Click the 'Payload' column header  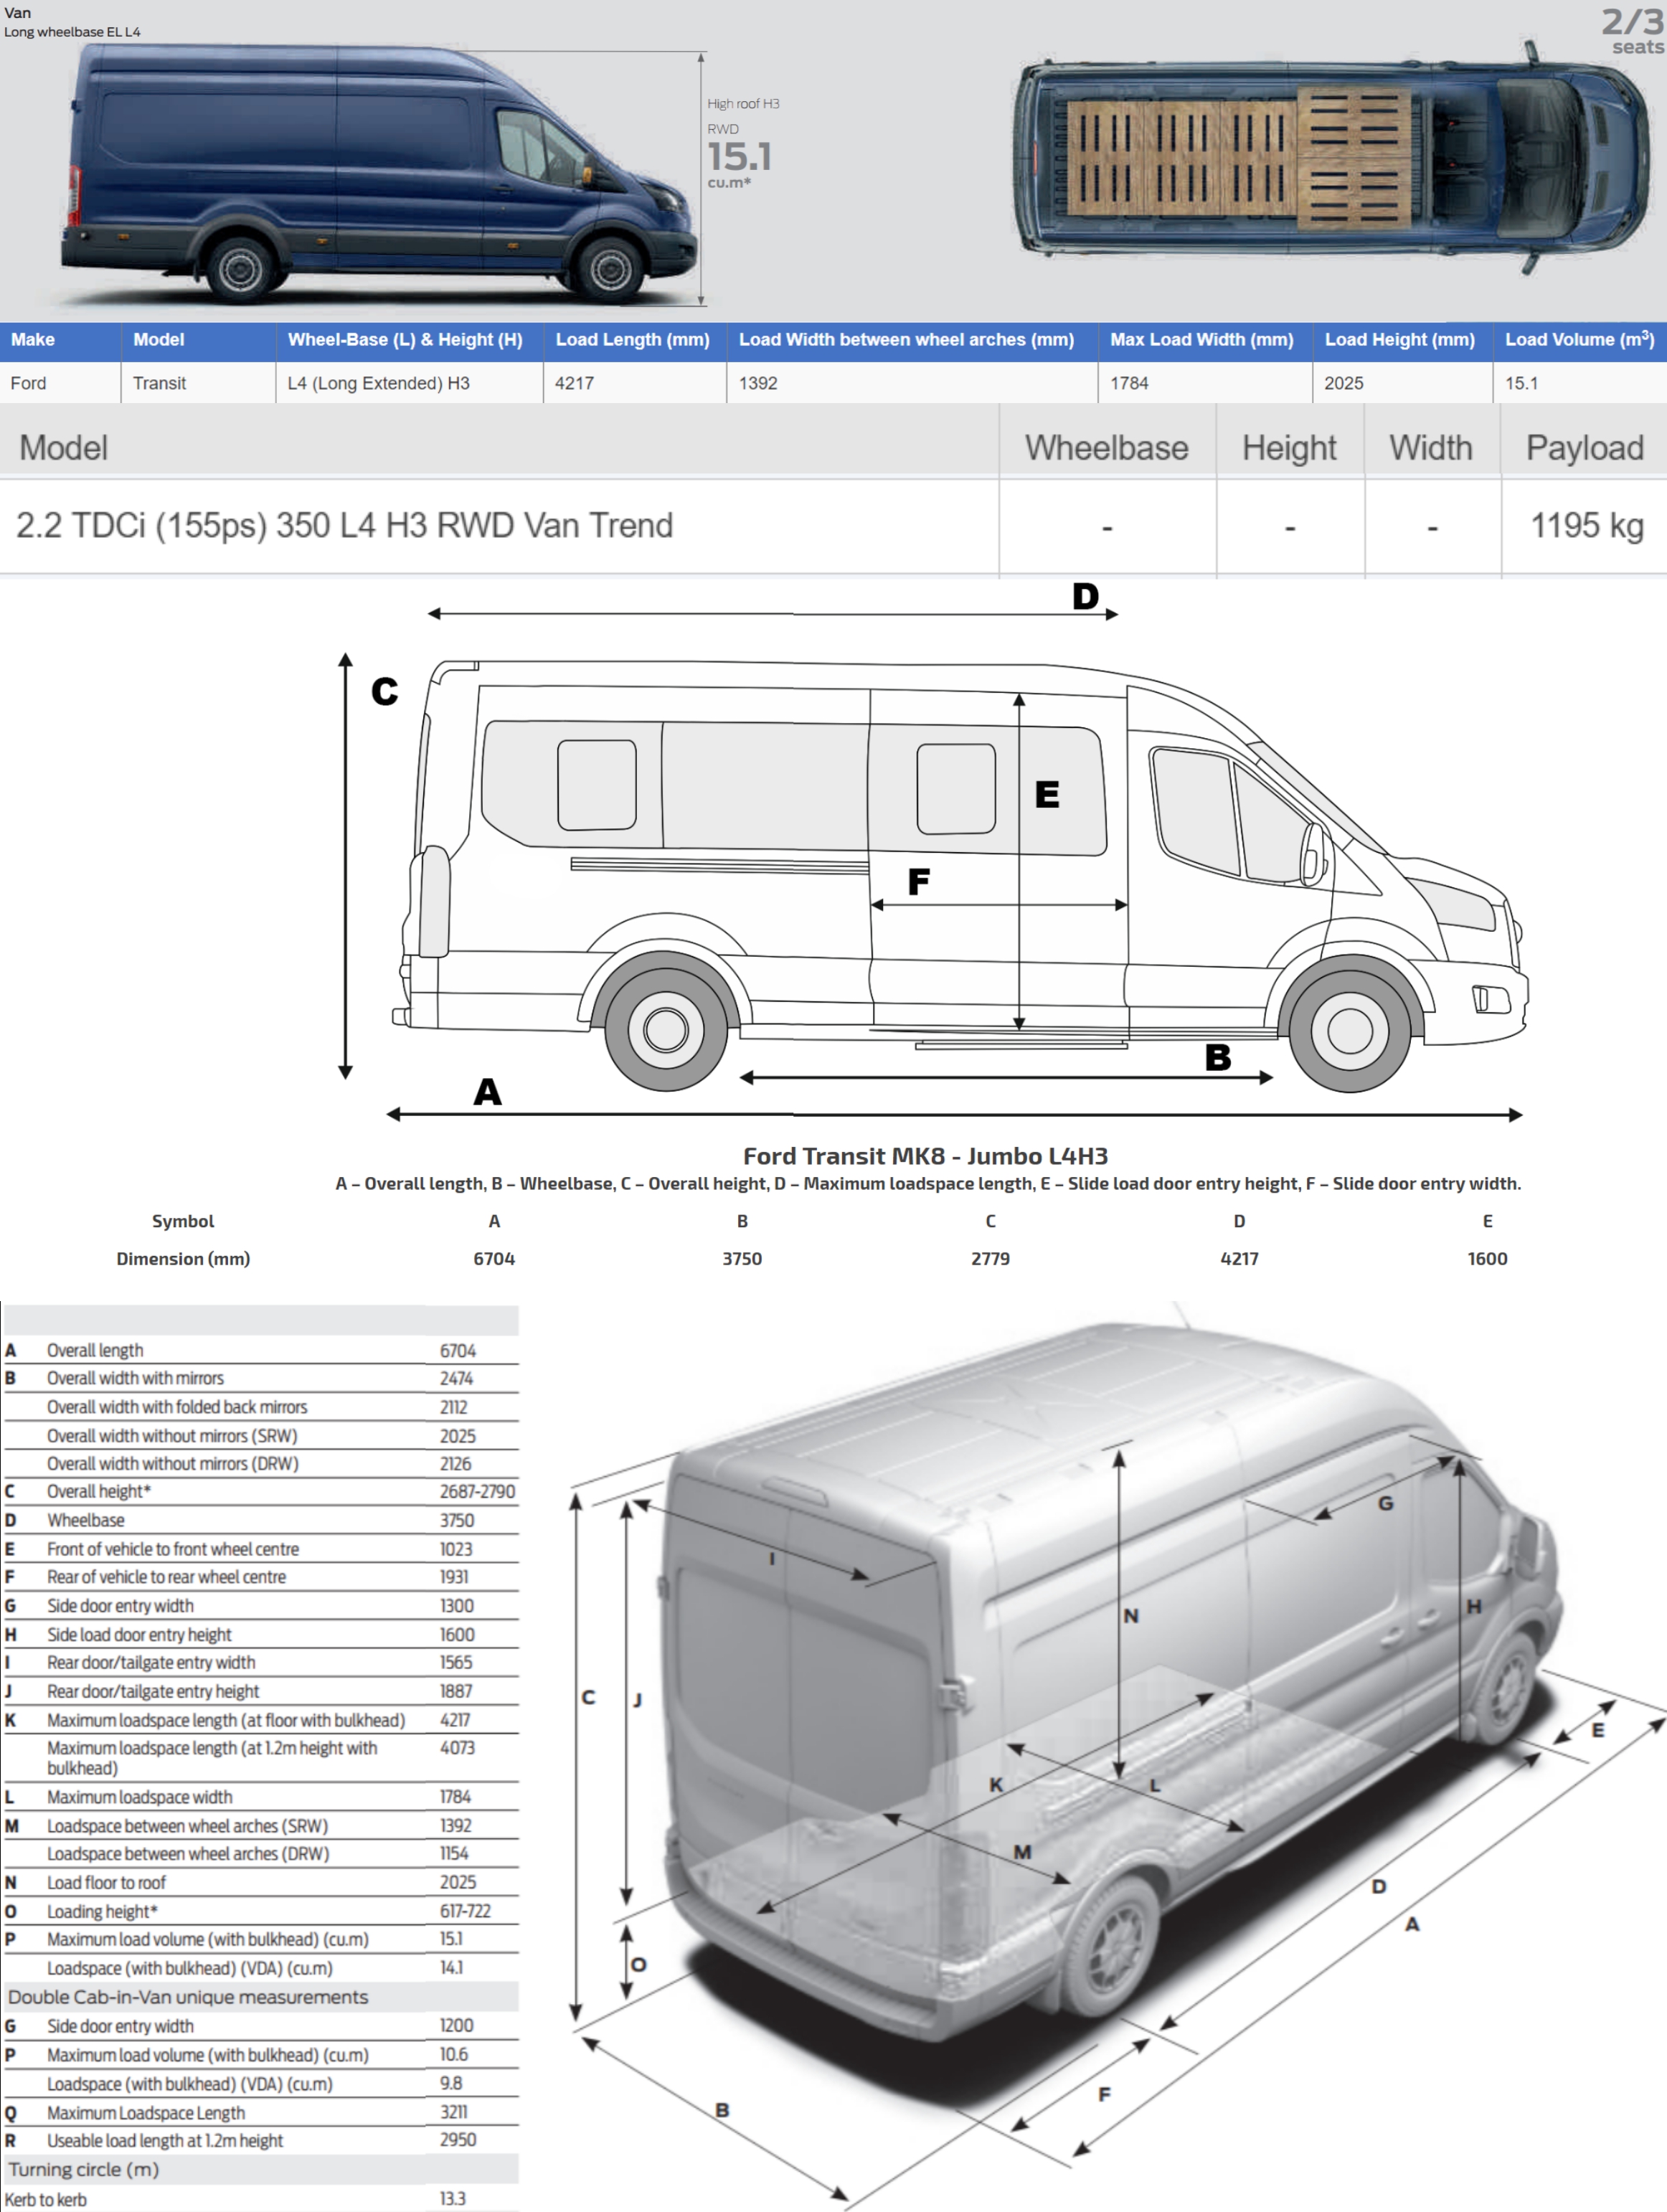click(x=1584, y=448)
